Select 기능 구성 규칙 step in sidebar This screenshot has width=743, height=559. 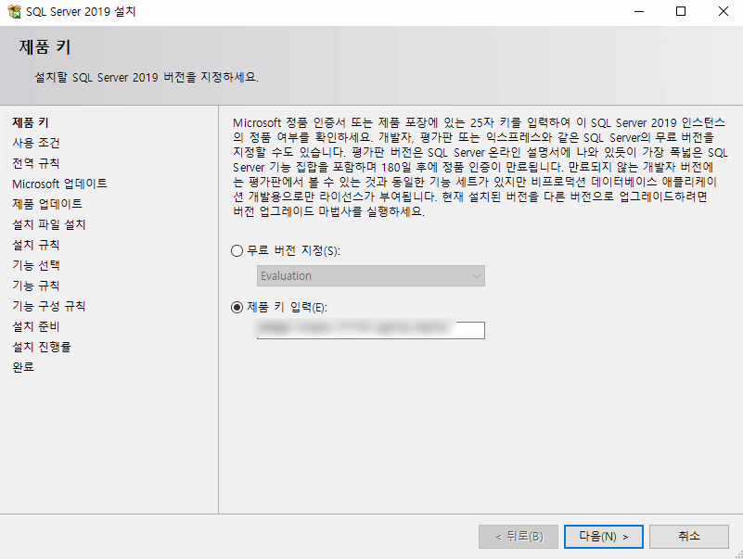49,306
